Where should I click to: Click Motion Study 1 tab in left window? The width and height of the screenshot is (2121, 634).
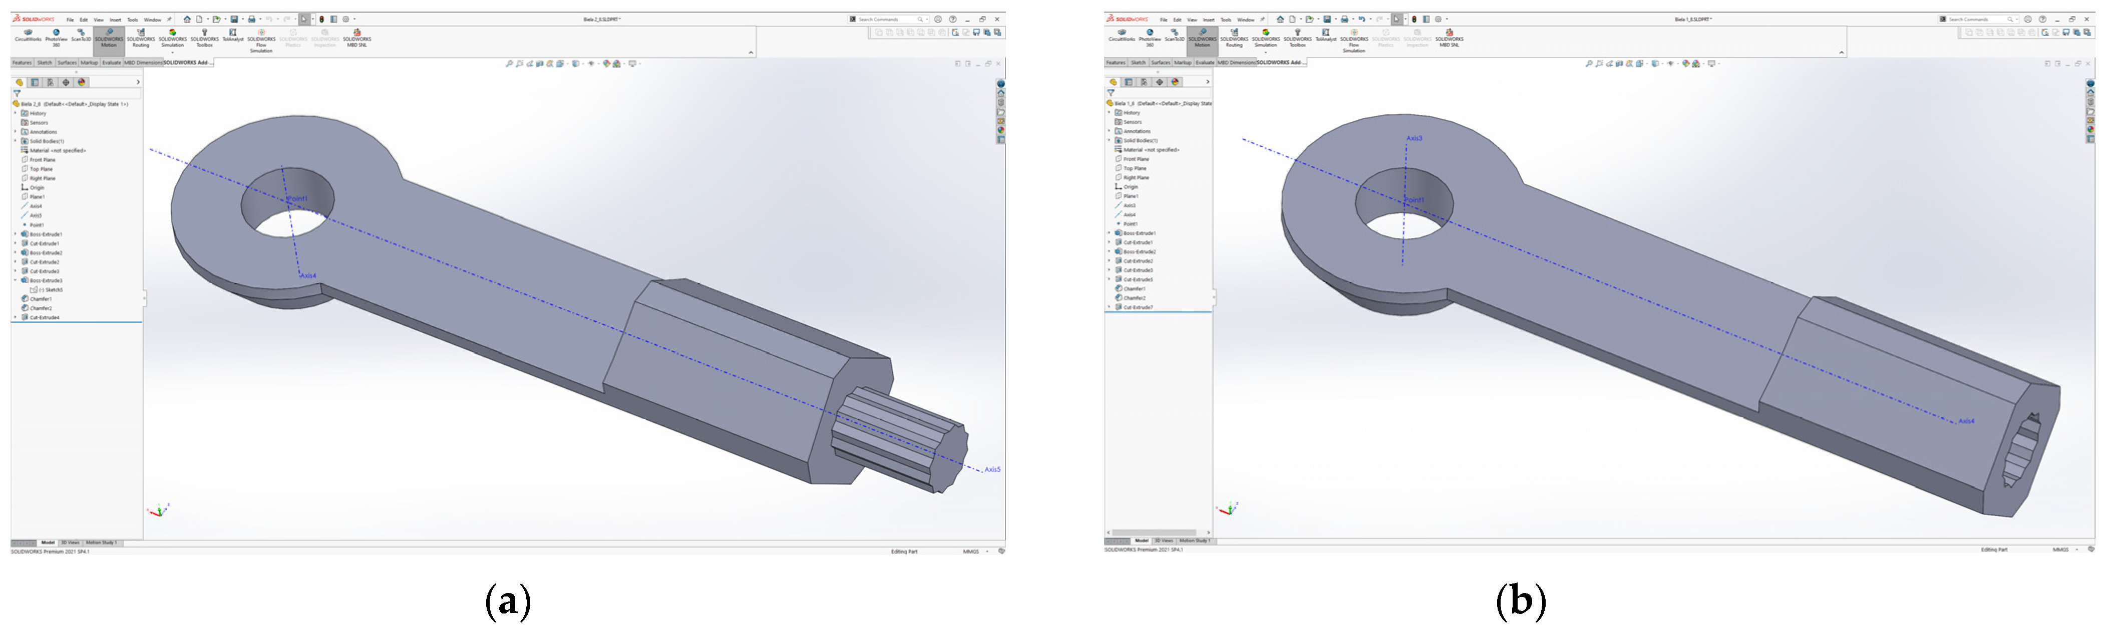point(101,542)
